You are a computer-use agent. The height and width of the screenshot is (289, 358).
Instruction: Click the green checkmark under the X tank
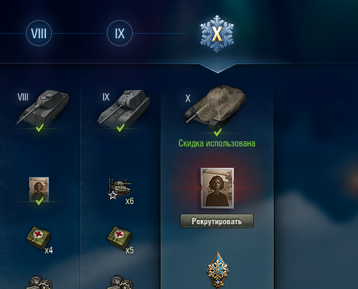[x=218, y=132]
